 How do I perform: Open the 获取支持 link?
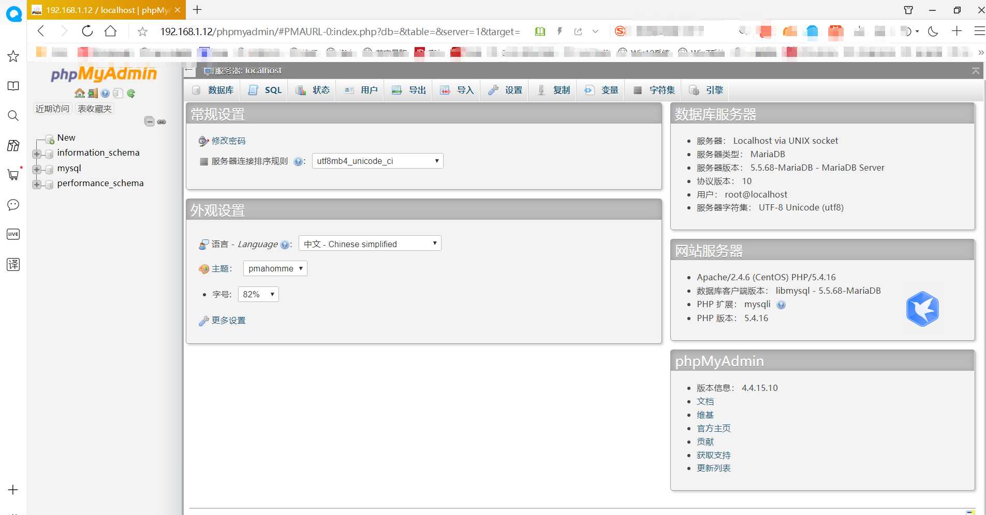pyautogui.click(x=714, y=455)
